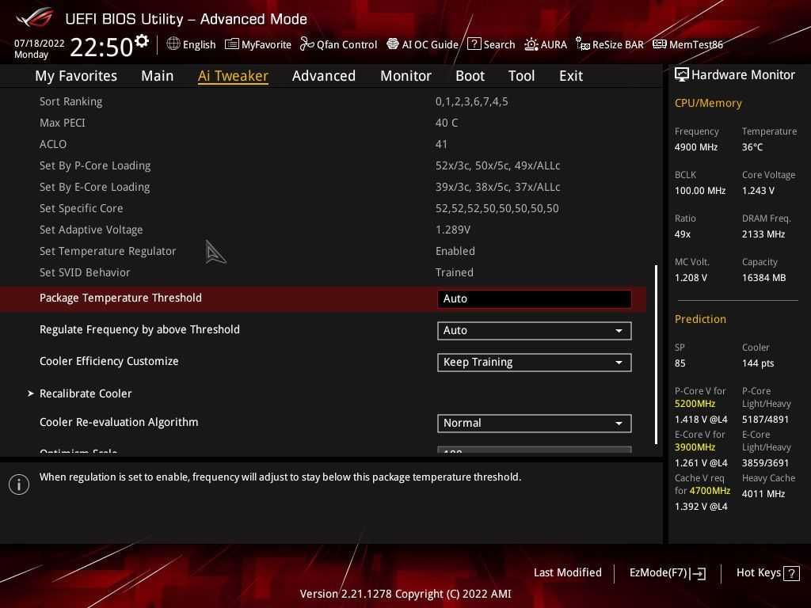811x608 pixels.
Task: Click the 2133 MHz DRAM frequency value
Action: pos(763,234)
